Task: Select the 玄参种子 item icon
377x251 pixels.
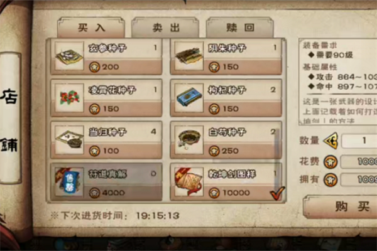Action: tap(69, 56)
